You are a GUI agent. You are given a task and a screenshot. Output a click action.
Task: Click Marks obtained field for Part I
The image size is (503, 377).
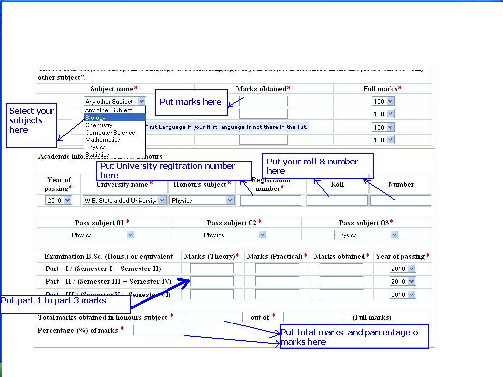341,269
